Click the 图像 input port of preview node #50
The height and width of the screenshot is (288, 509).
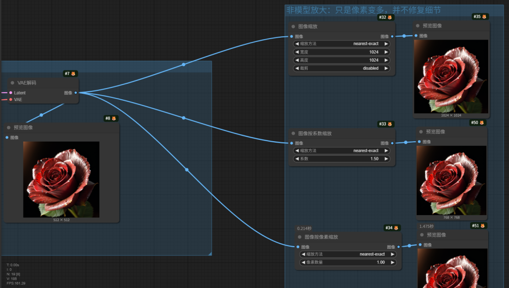tap(419, 142)
